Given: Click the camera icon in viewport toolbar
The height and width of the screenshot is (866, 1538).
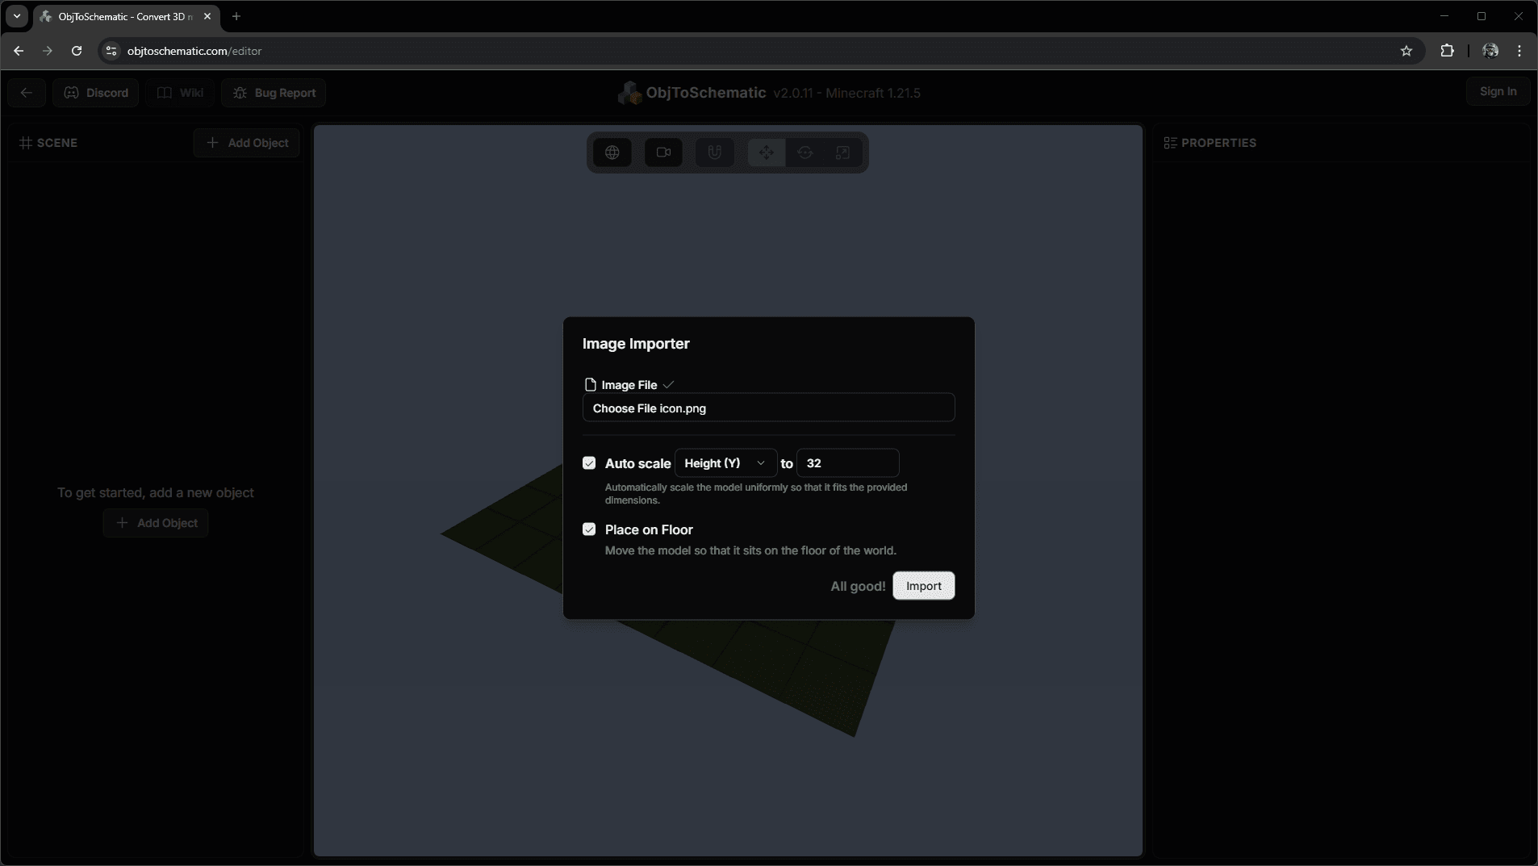Looking at the screenshot, I should click(663, 153).
